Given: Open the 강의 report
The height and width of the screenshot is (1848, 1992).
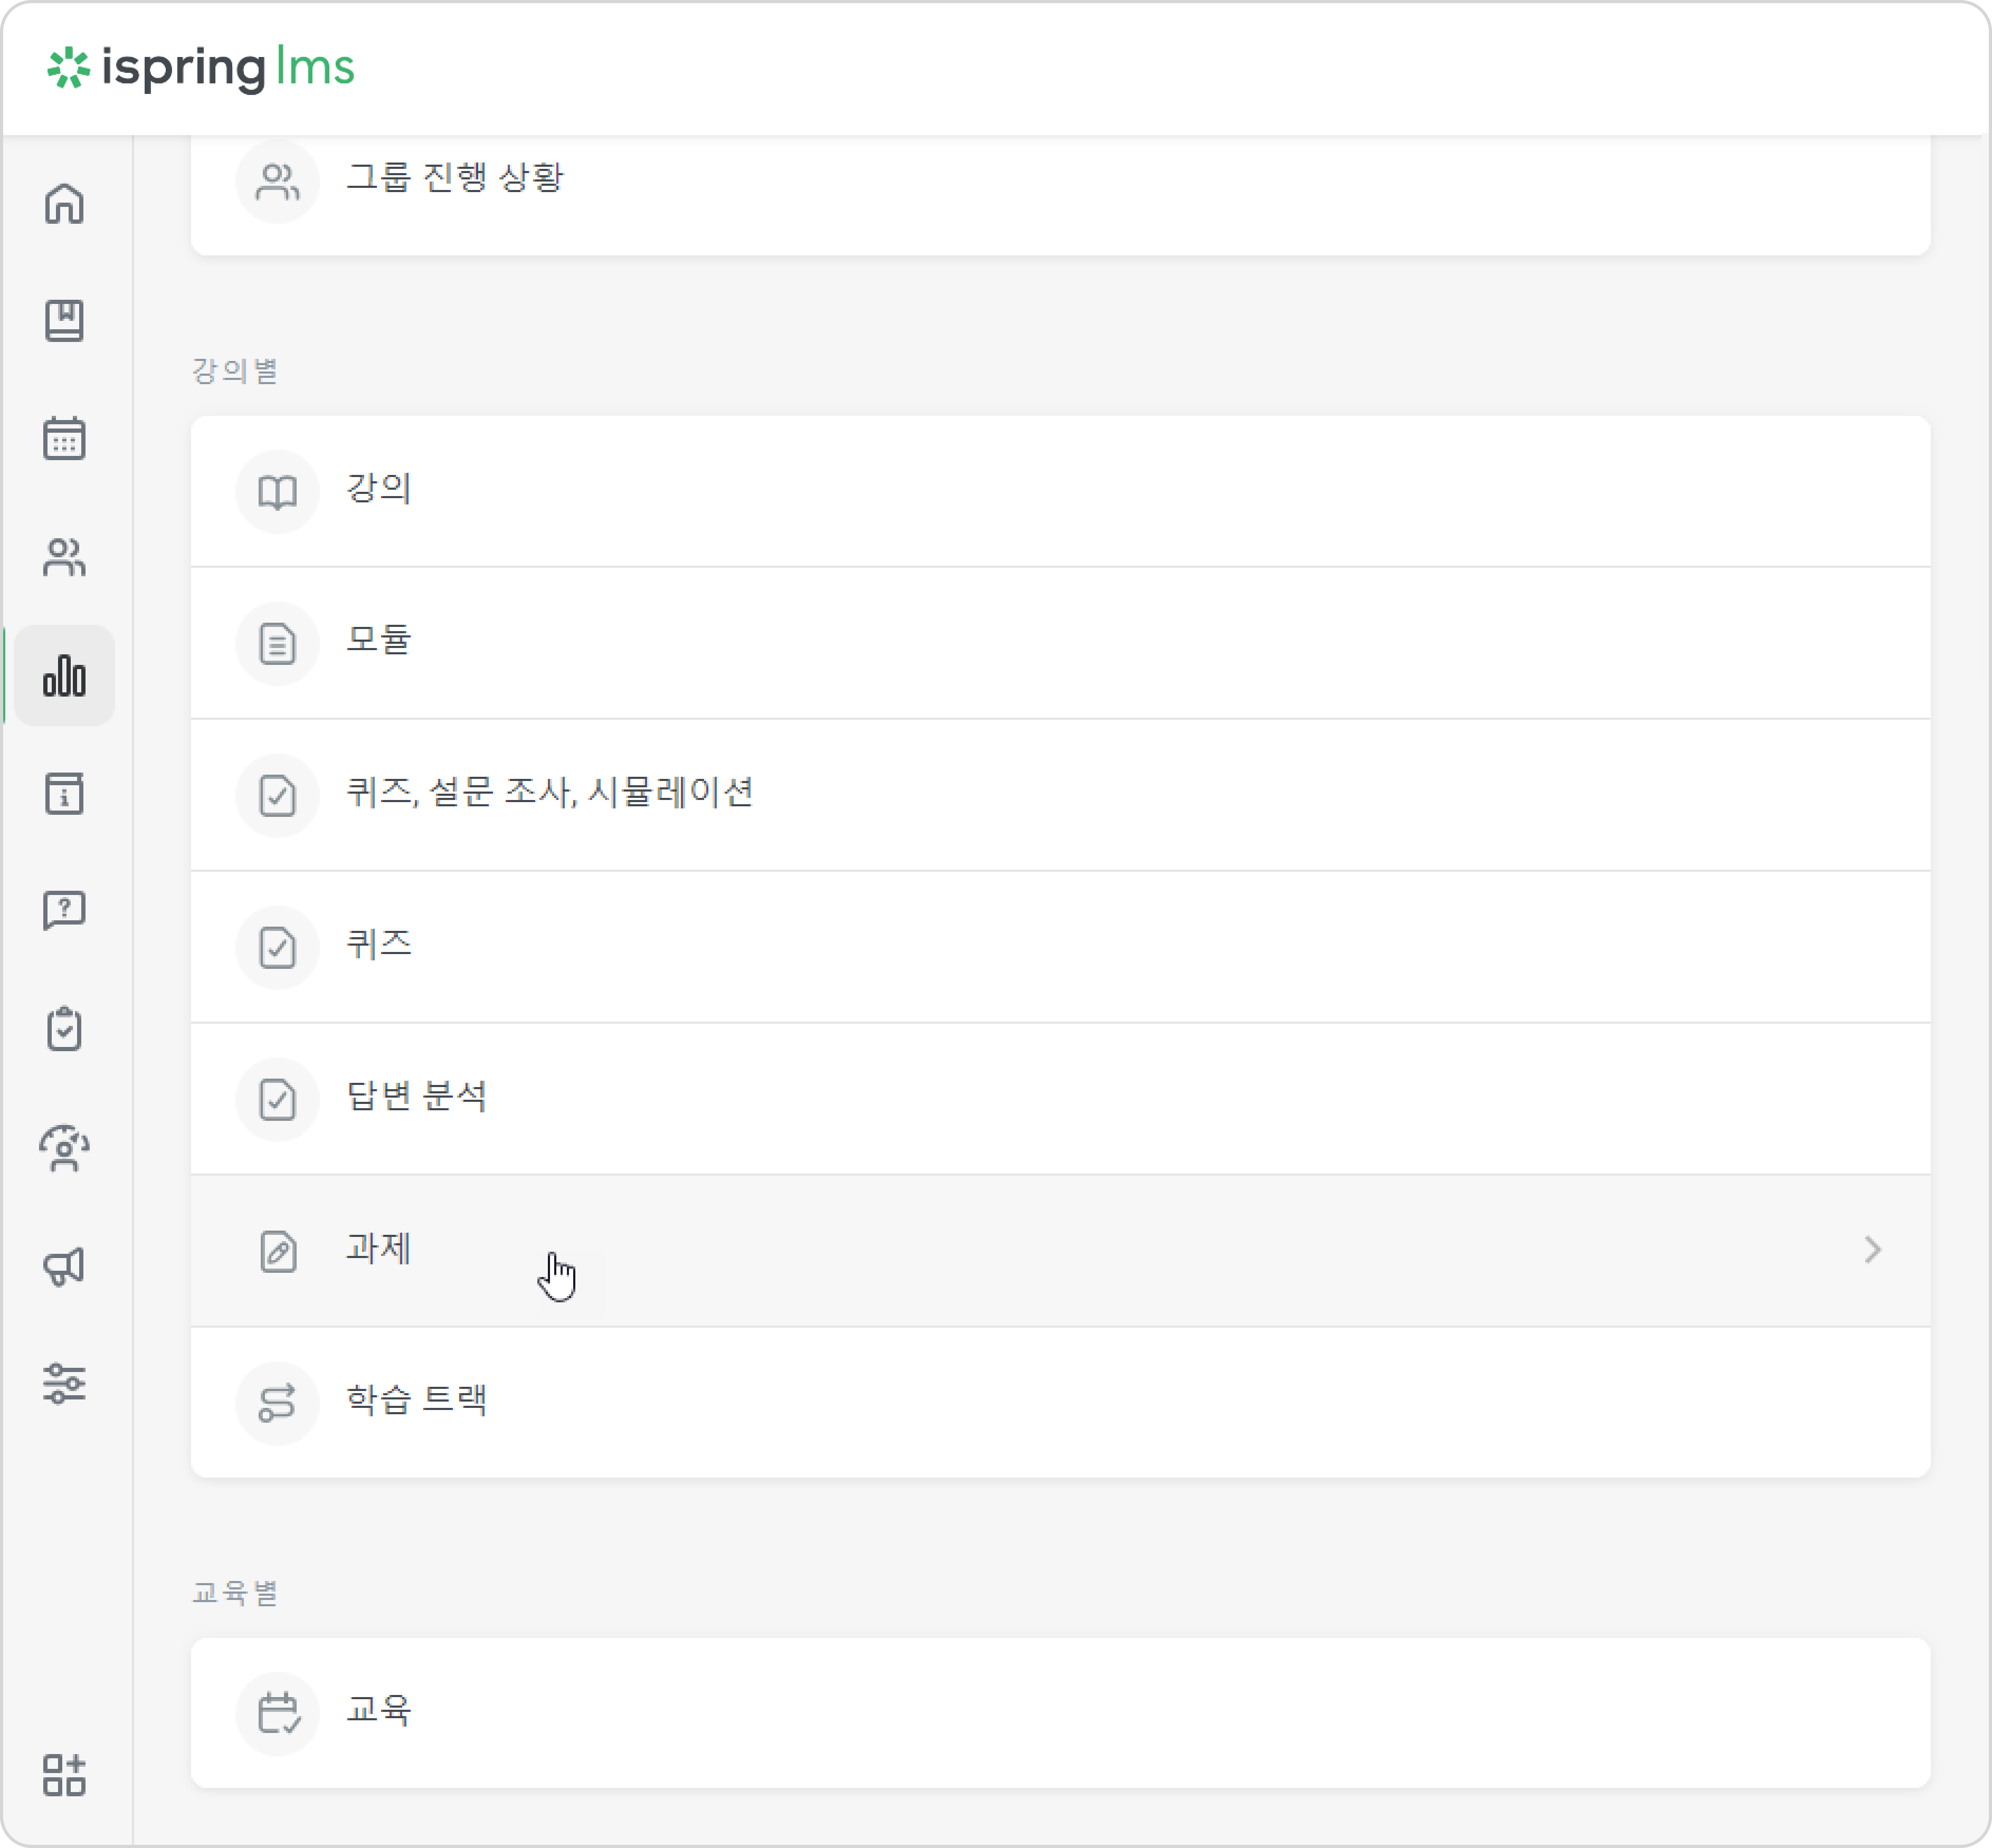Looking at the screenshot, I should pyautogui.click(x=1060, y=491).
